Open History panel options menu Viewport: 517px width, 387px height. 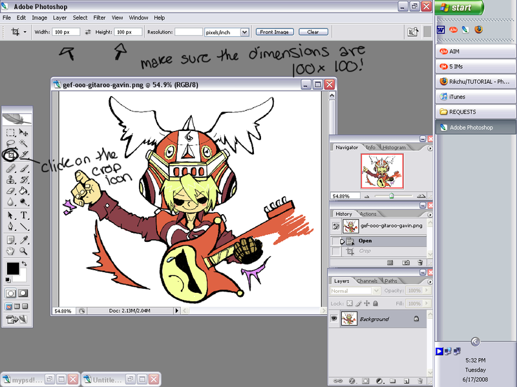[430, 215]
